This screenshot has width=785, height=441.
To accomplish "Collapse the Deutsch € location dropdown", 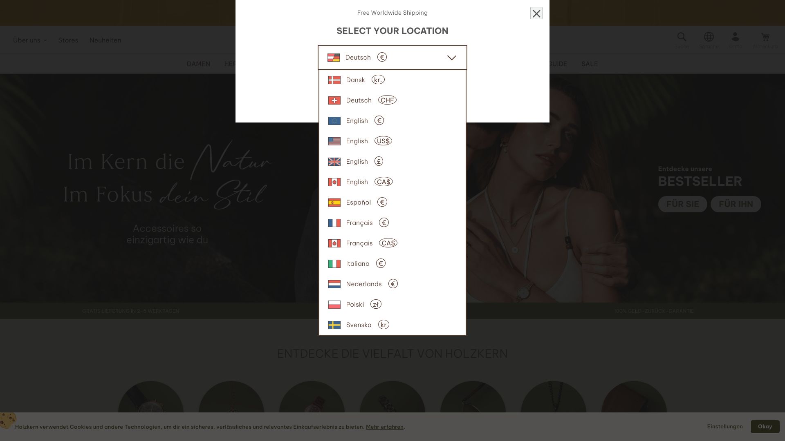I will click(392, 58).
